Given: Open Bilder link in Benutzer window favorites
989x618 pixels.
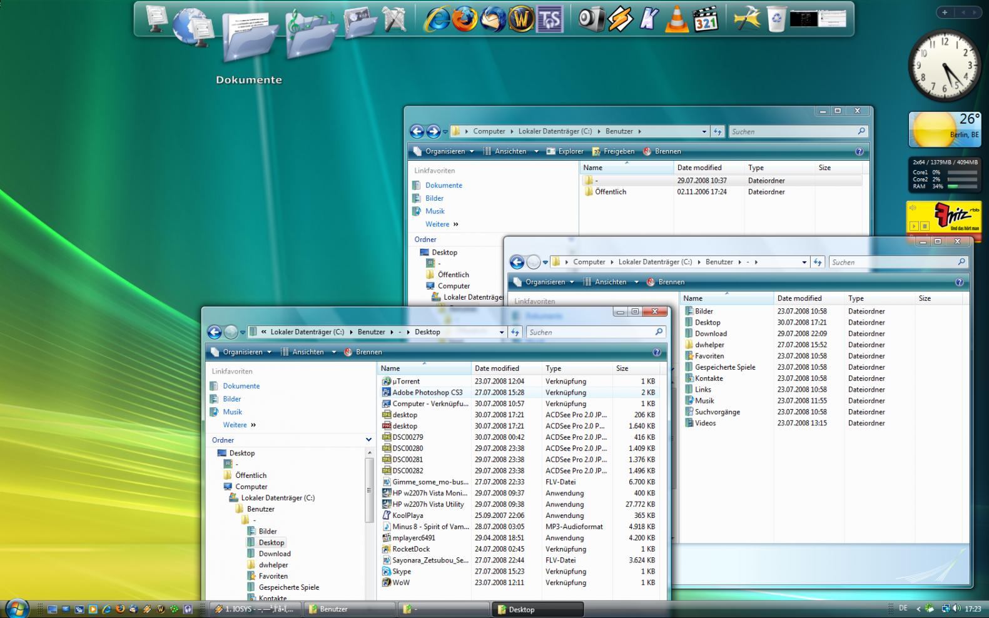Looking at the screenshot, I should tap(434, 198).
